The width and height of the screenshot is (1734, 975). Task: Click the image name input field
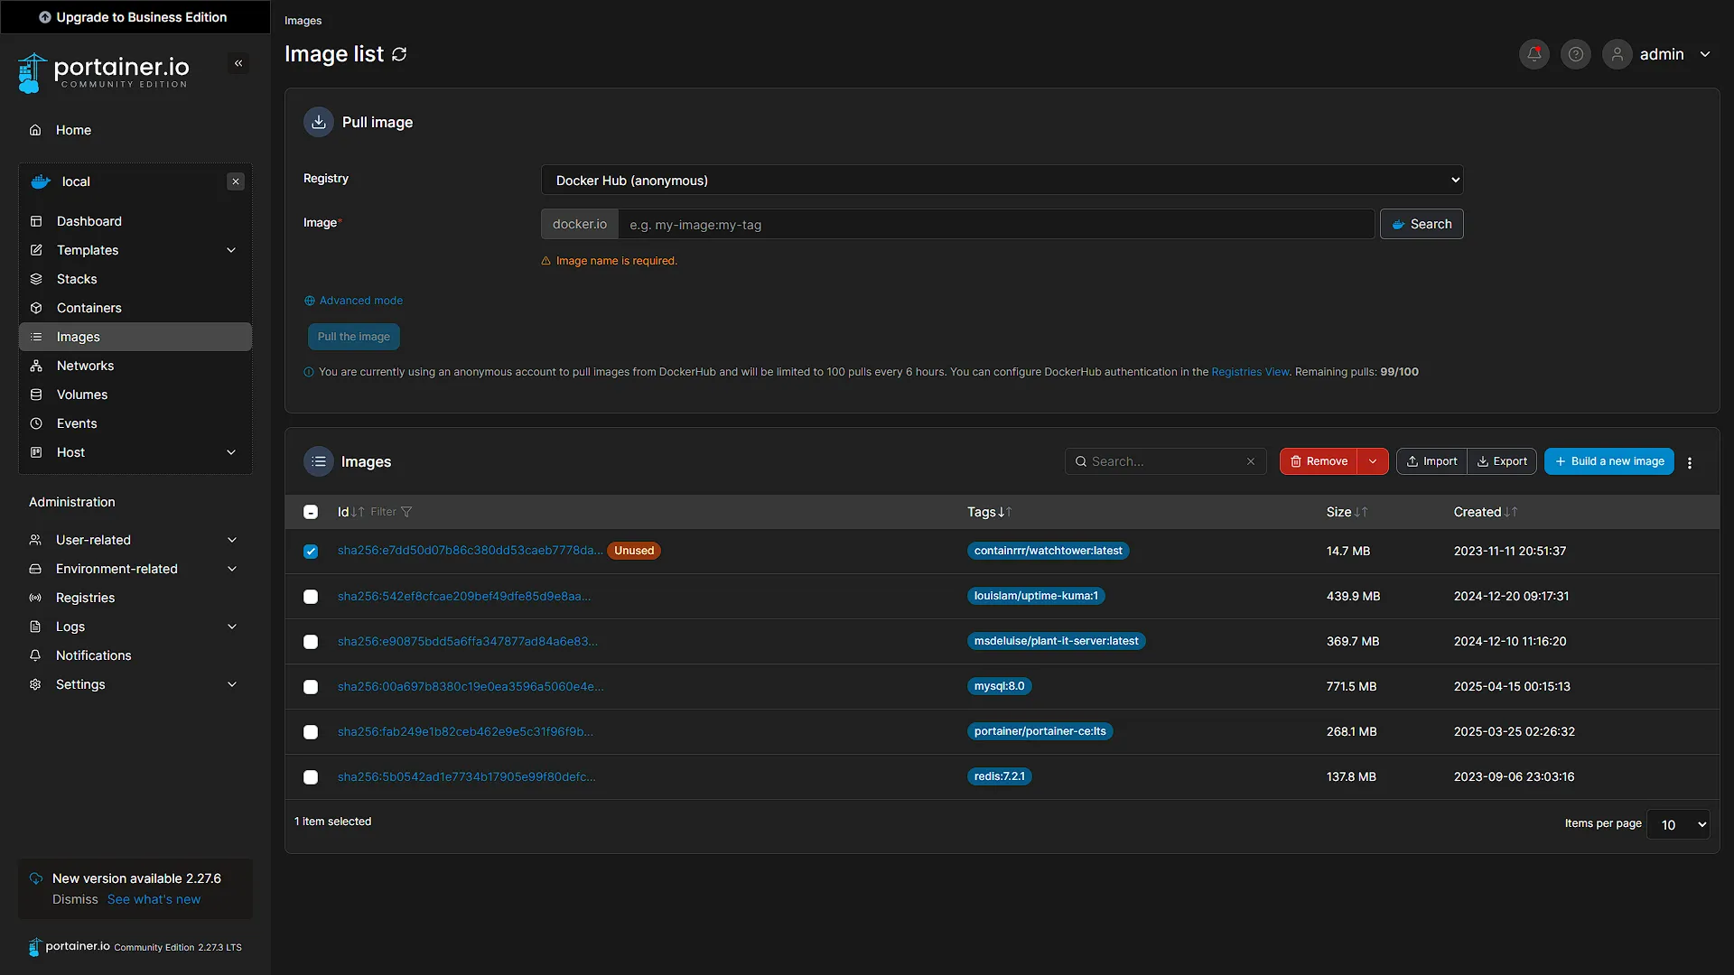coord(995,224)
